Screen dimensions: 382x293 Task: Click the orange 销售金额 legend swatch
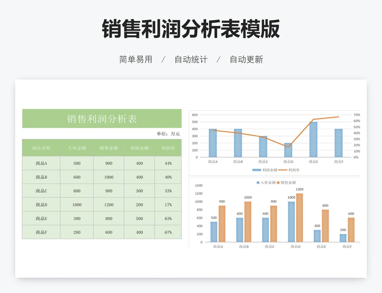click(278, 183)
